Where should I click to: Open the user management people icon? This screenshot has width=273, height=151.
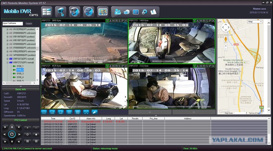(x=118, y=12)
